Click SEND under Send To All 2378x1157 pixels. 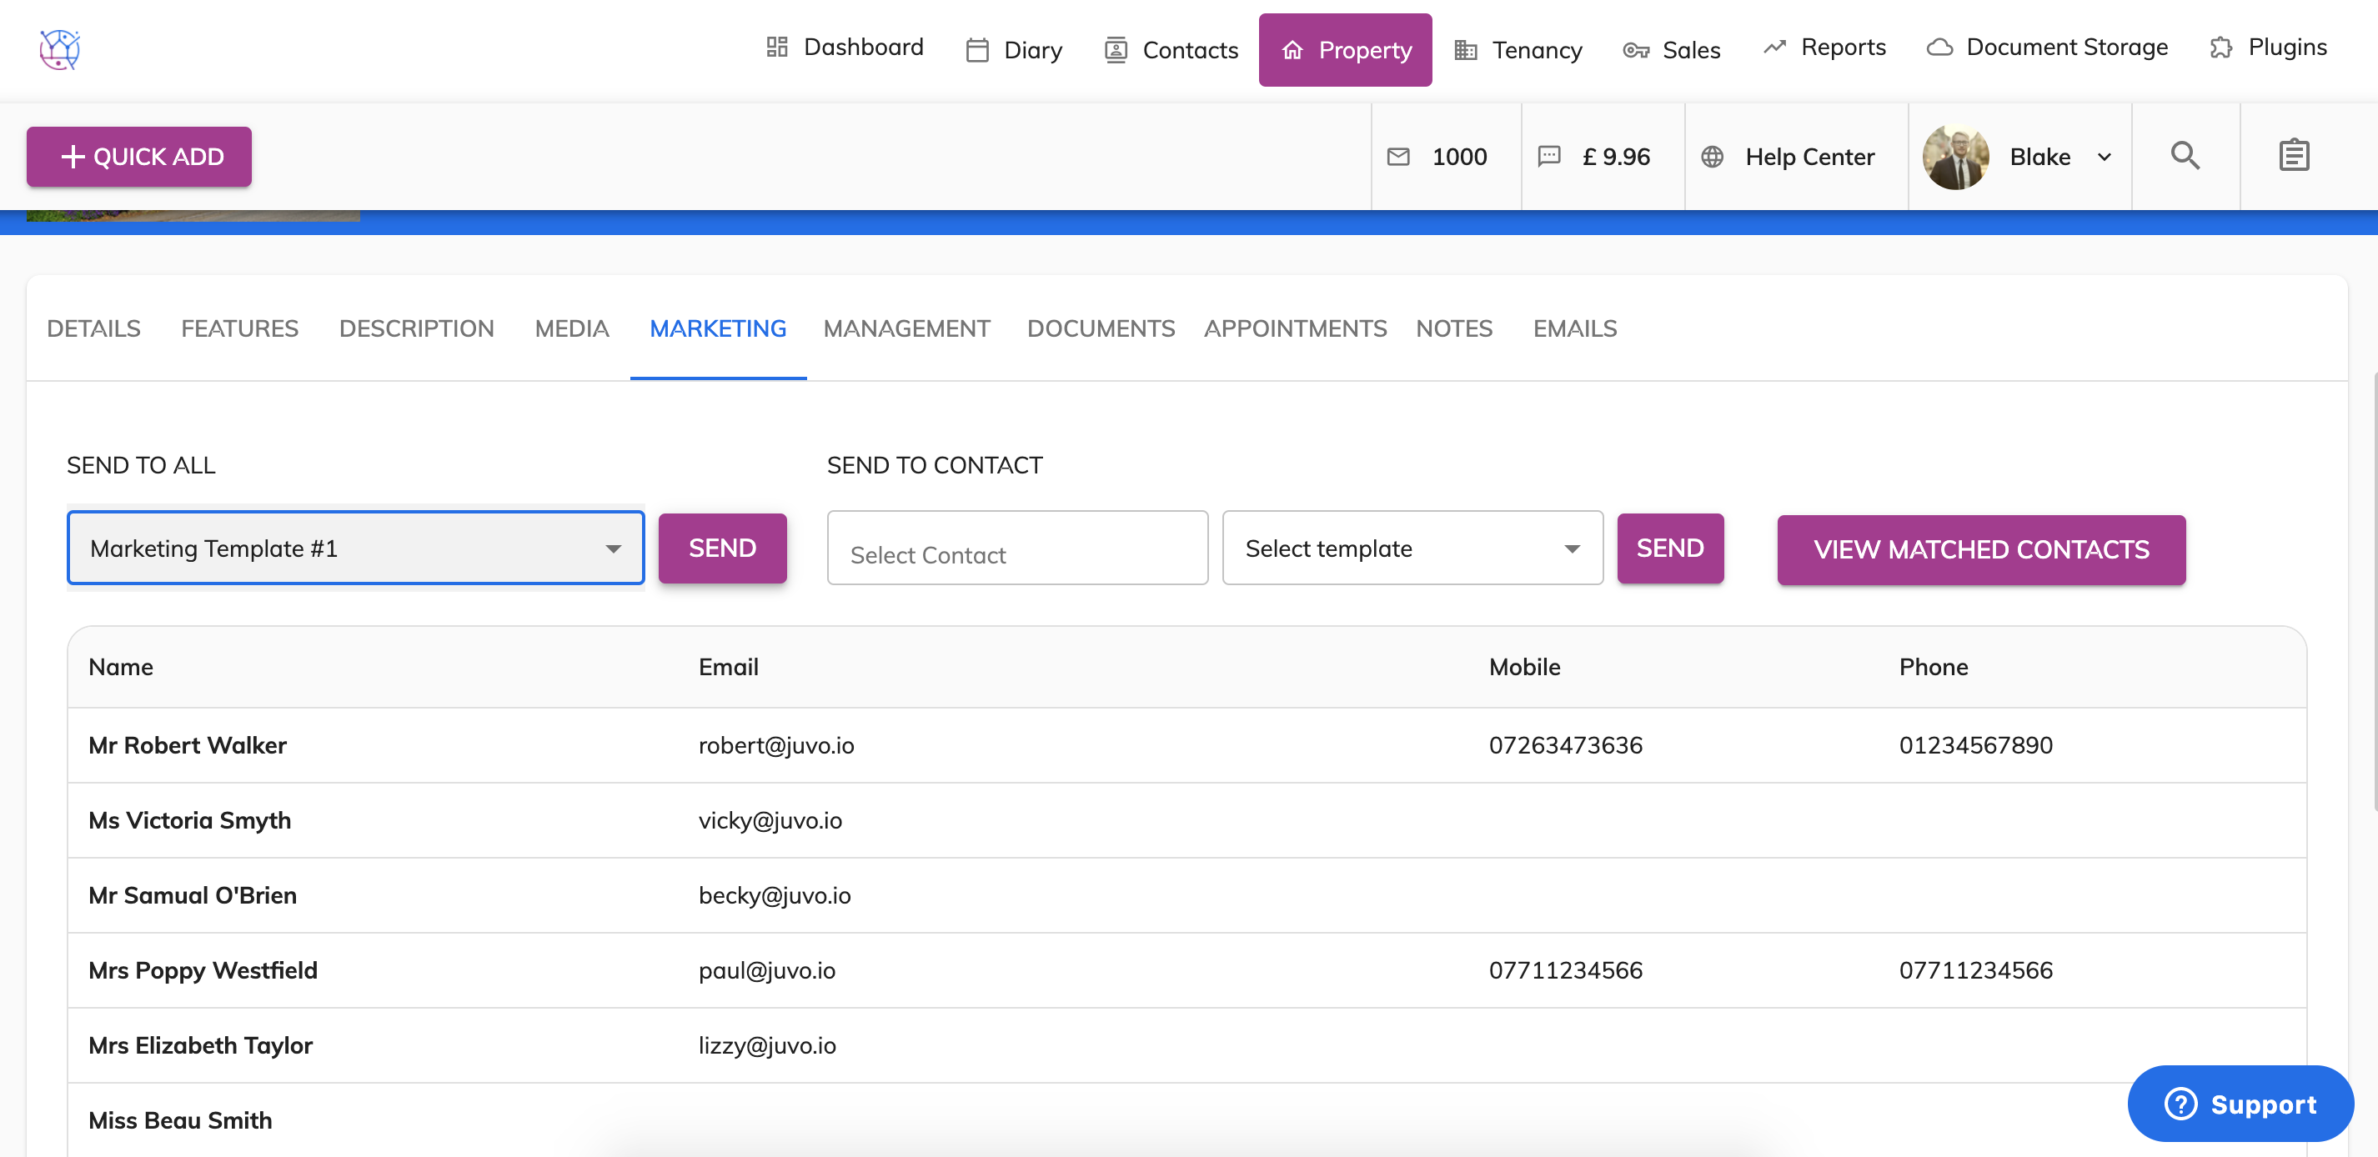[722, 548]
